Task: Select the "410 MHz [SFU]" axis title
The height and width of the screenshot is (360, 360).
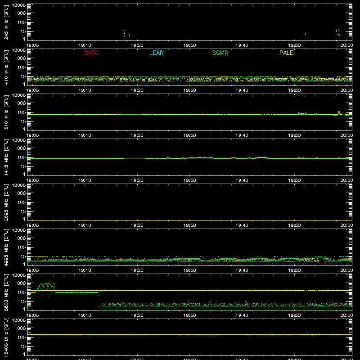Action: tap(6, 67)
